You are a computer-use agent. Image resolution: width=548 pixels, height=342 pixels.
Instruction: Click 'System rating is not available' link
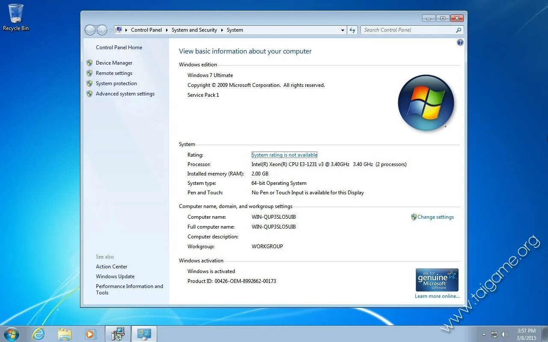[x=284, y=155]
